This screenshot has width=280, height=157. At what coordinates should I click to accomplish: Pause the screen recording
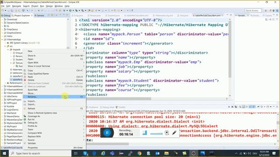click(x=107, y=133)
